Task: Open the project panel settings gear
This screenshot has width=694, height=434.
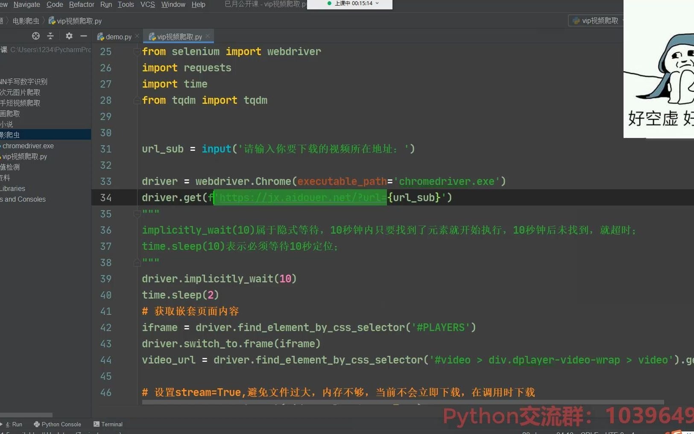Action: point(69,36)
